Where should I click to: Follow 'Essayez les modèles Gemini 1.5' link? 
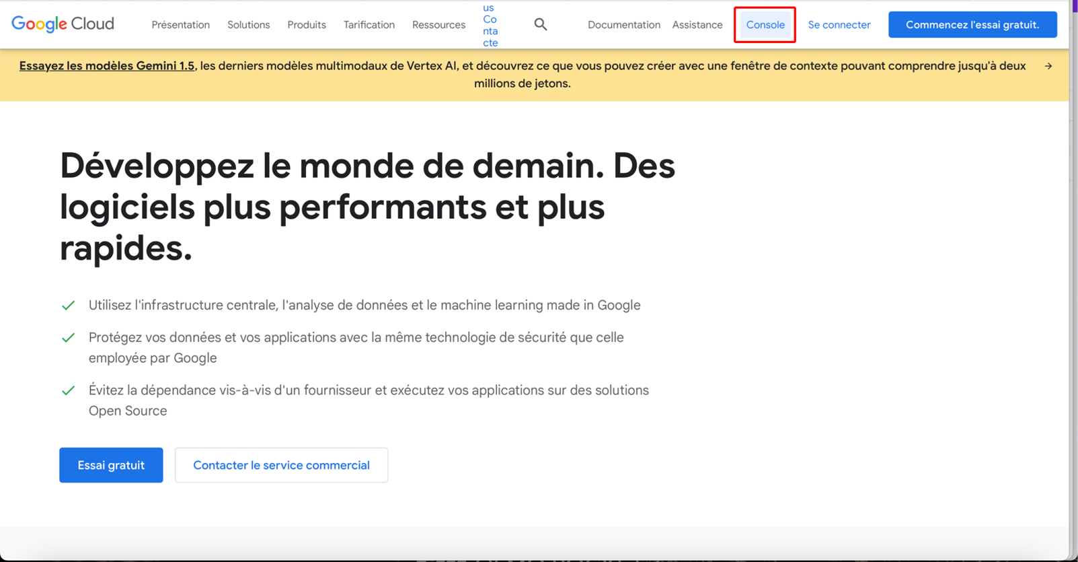[106, 66]
